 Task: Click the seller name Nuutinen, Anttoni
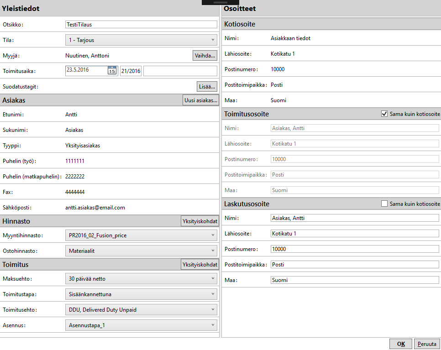[87, 56]
